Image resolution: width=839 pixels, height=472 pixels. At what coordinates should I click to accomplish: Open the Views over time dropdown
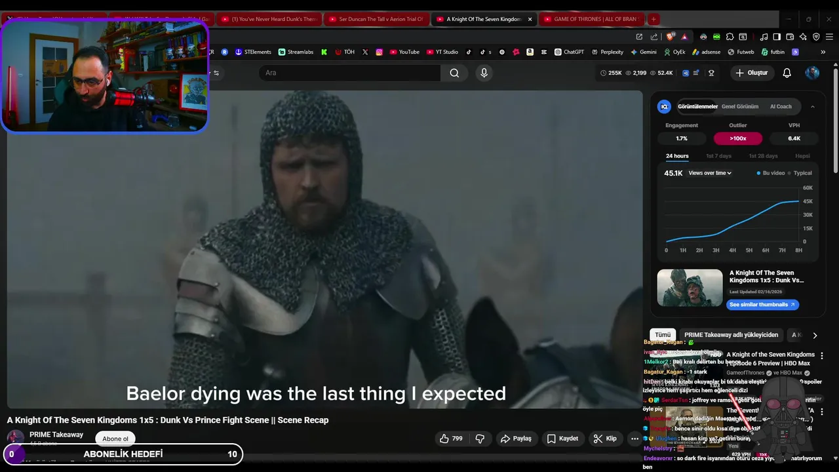[x=710, y=173]
